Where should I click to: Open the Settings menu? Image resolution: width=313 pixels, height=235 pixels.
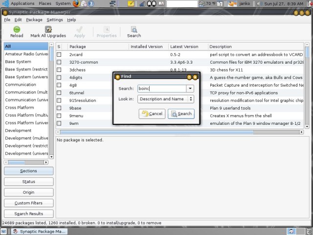pos(55,20)
